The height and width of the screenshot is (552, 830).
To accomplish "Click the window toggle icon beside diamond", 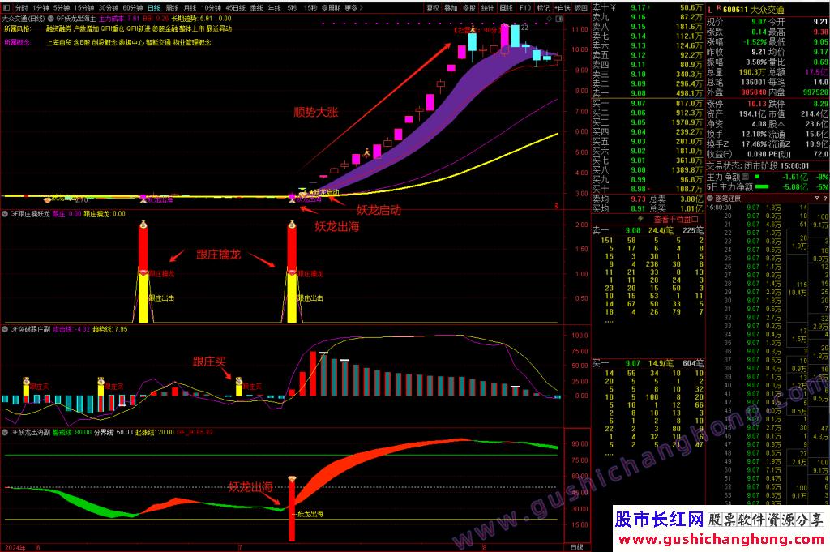I will pyautogui.click(x=559, y=19).
